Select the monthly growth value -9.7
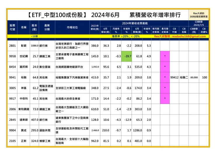The image size is (216, 152). (x=118, y=130)
